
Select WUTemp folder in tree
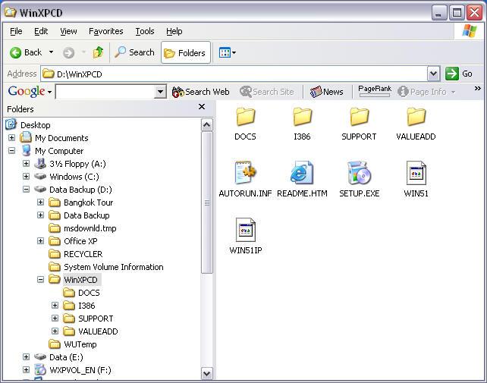coord(80,344)
